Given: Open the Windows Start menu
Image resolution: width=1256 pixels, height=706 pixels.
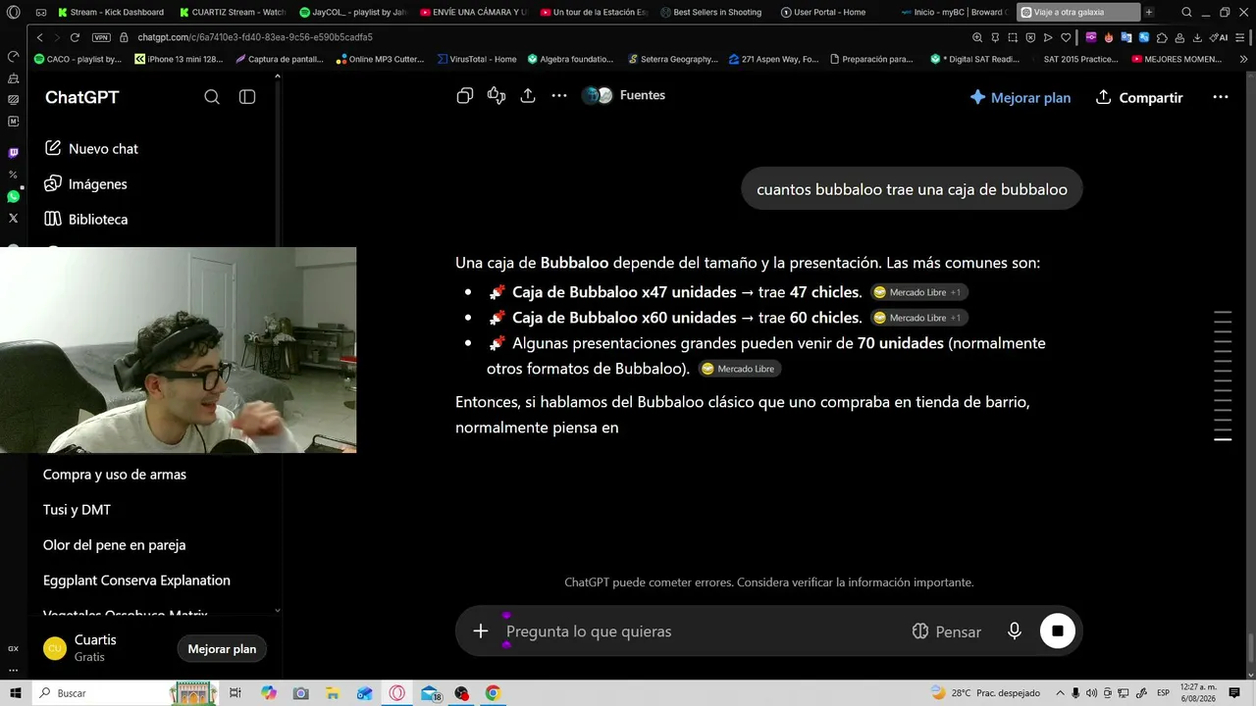Looking at the screenshot, I should (16, 693).
